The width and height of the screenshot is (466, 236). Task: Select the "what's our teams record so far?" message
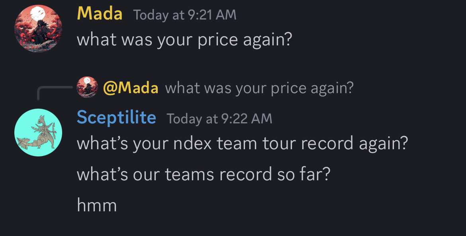(203, 174)
